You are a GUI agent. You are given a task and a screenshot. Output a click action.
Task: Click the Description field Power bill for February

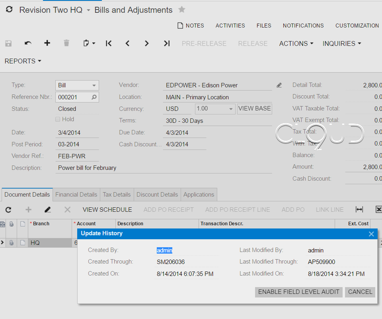coord(164,168)
